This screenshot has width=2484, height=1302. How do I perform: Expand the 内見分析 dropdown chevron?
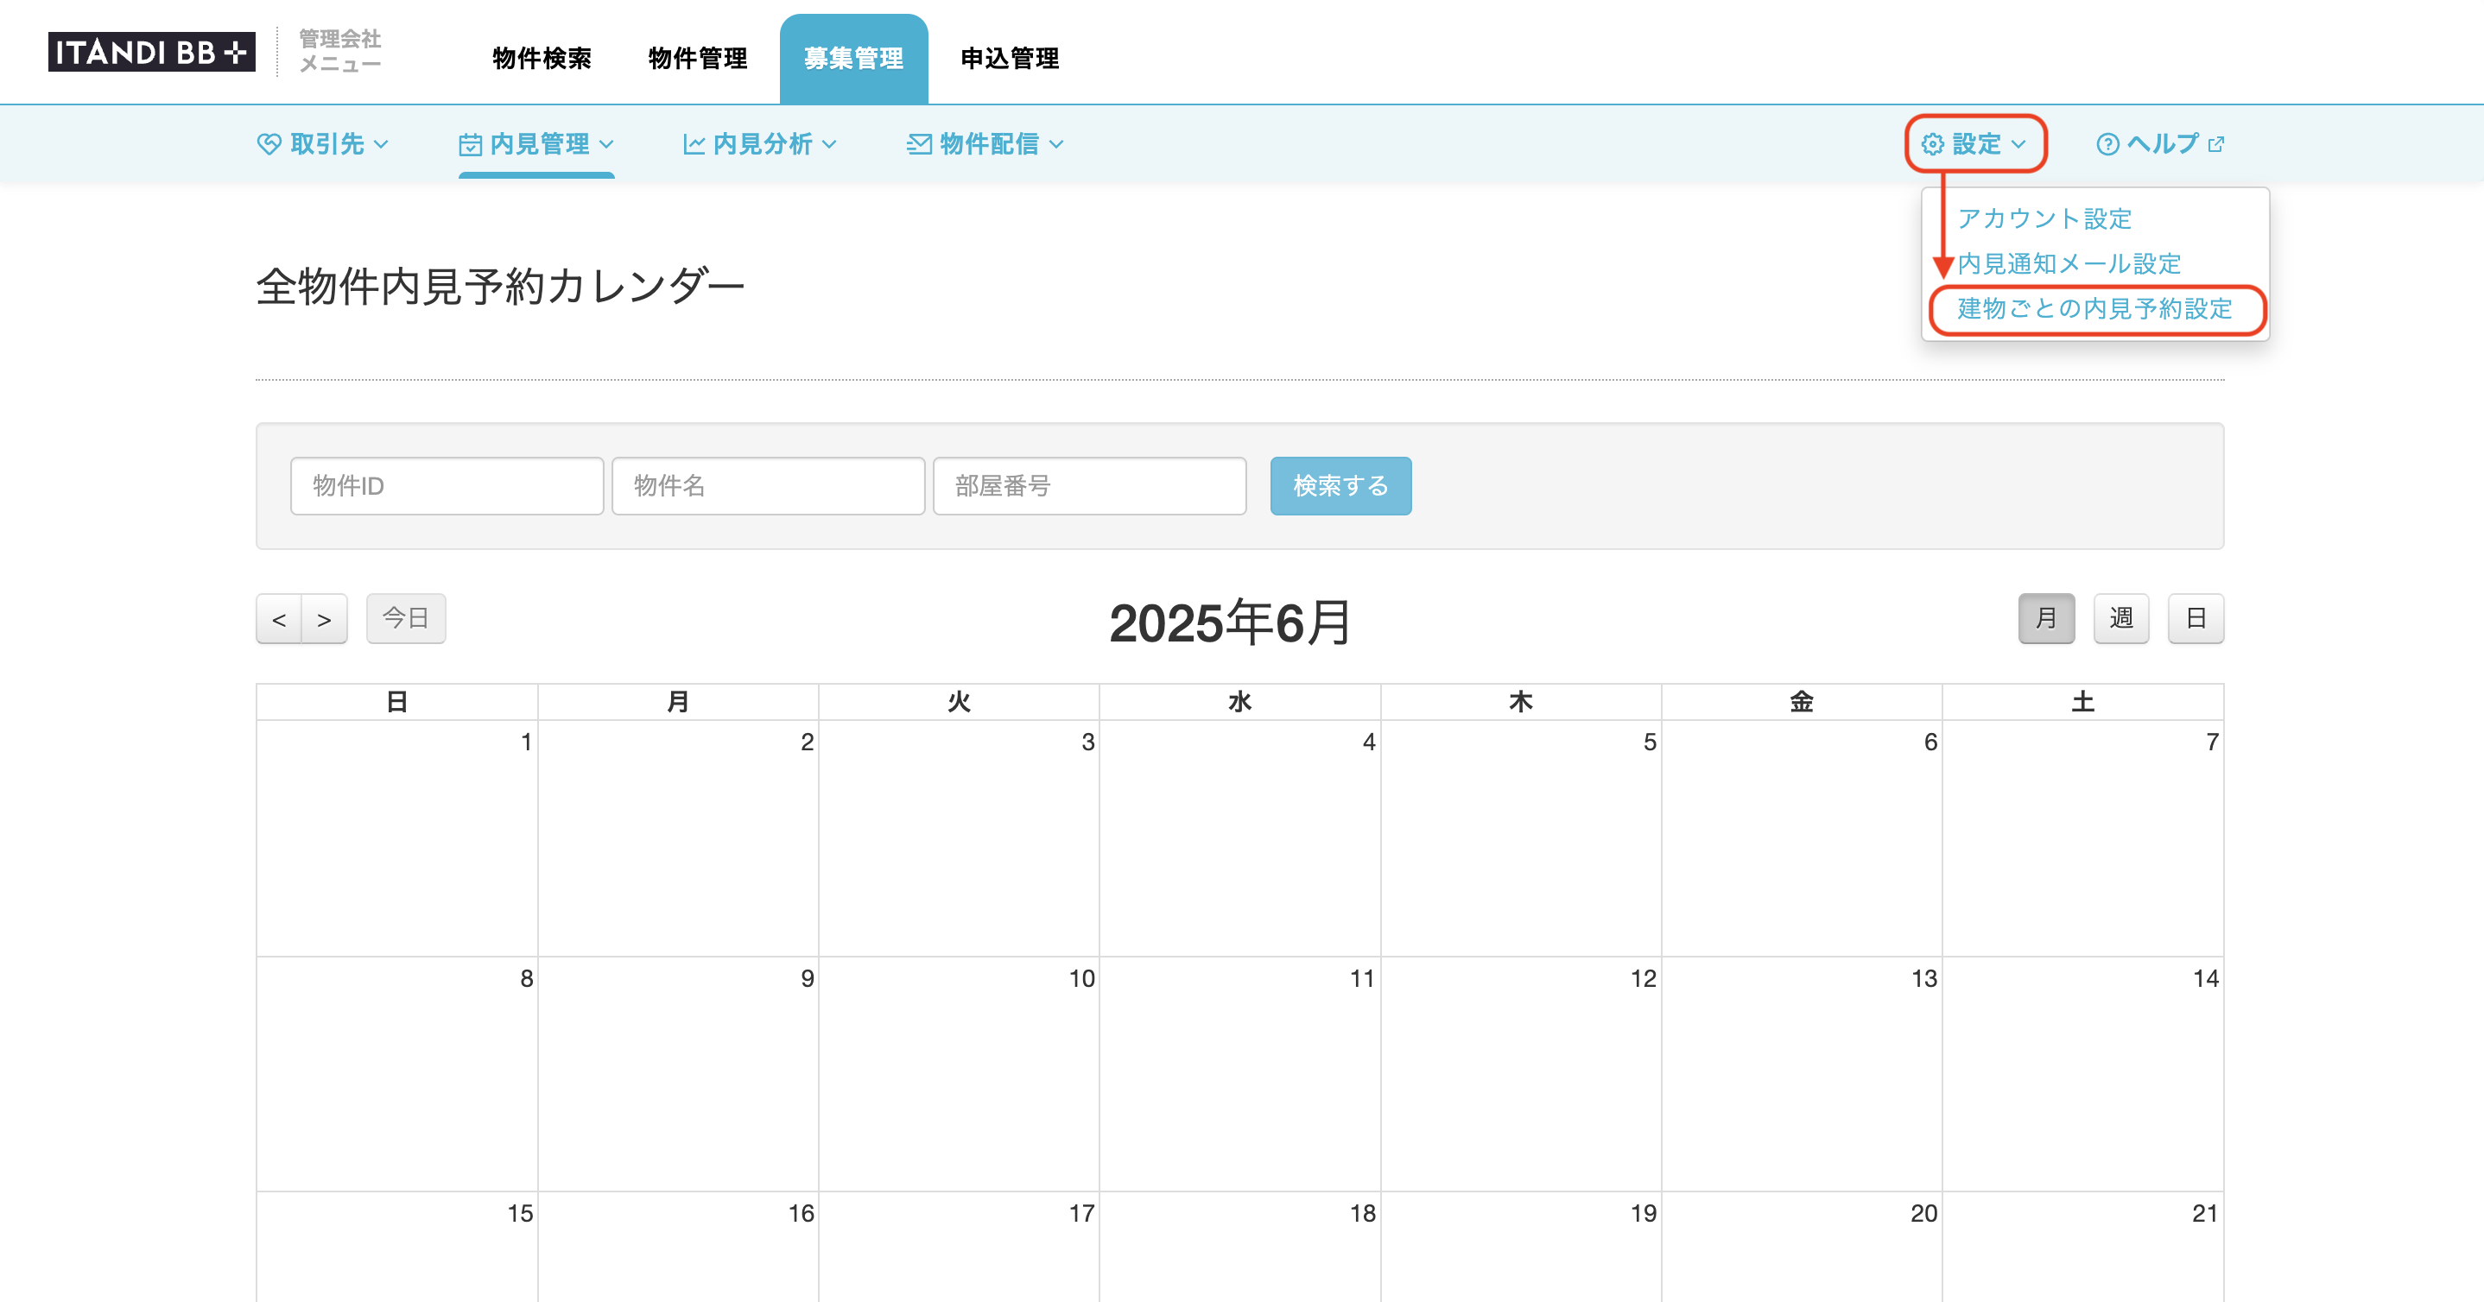tap(829, 144)
